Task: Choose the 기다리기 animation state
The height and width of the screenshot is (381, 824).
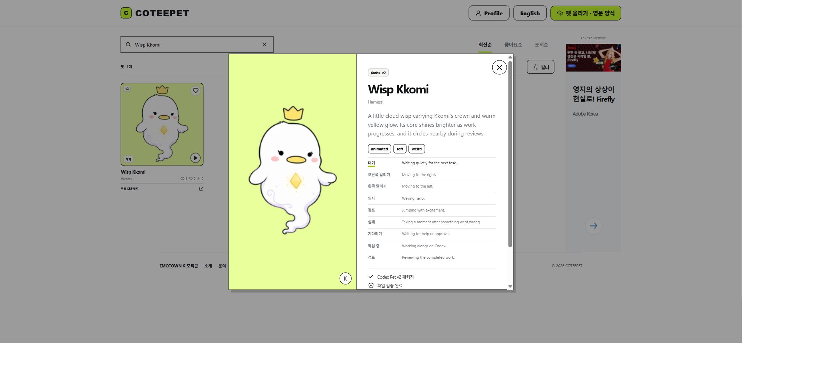Action: [432, 234]
